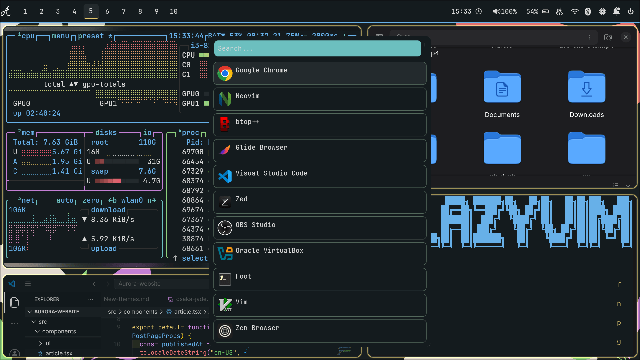
Task: Open the file manager three-dot menu
Action: coord(590,37)
